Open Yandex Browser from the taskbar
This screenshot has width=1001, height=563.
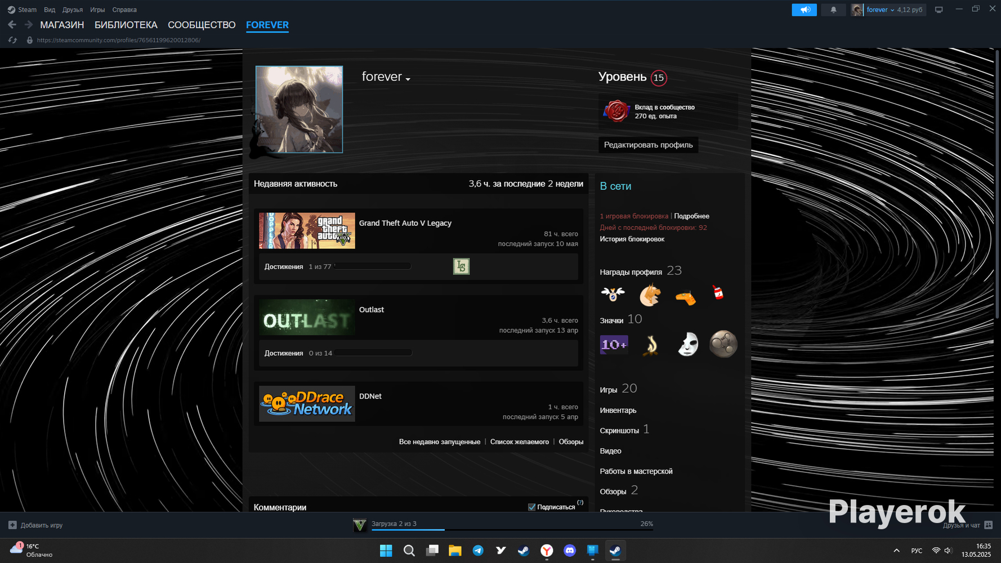click(x=547, y=551)
